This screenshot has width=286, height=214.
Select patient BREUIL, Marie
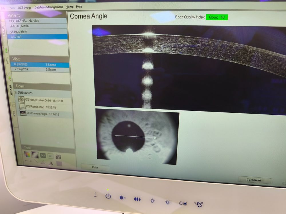(37, 26)
